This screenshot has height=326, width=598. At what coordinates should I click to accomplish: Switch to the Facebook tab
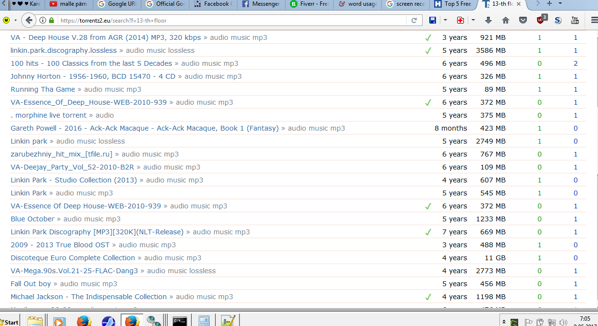coord(214,4)
